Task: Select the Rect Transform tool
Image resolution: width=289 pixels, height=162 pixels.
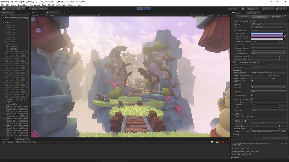Action: [23, 9]
